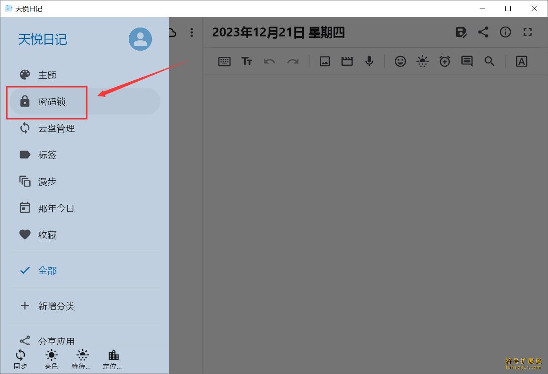Viewport: 548px width, 374px height.
Task: Open text formatting options with Tt icon
Action: 247,61
